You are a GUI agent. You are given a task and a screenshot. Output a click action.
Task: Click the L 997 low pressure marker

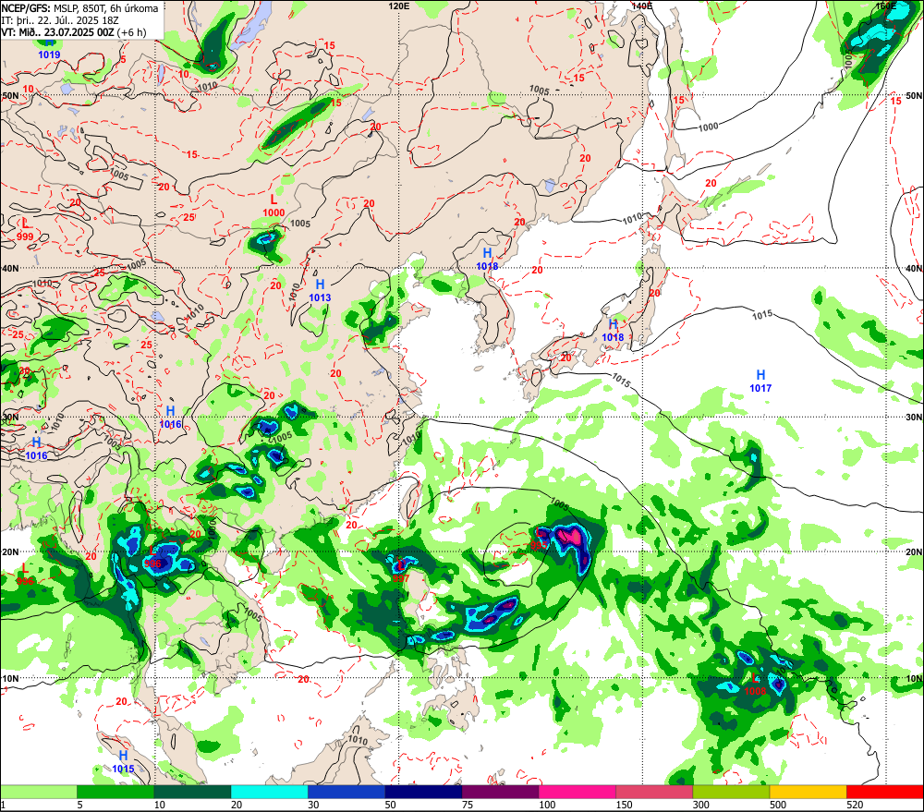[401, 572]
